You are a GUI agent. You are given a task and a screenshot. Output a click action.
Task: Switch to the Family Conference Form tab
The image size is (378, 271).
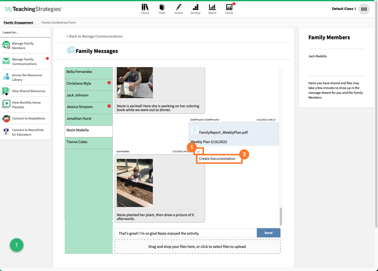[58, 22]
